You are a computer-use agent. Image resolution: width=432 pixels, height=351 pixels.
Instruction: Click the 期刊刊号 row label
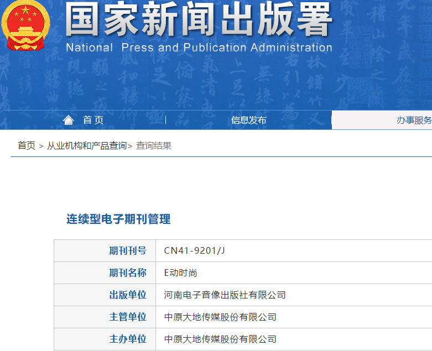[128, 250]
